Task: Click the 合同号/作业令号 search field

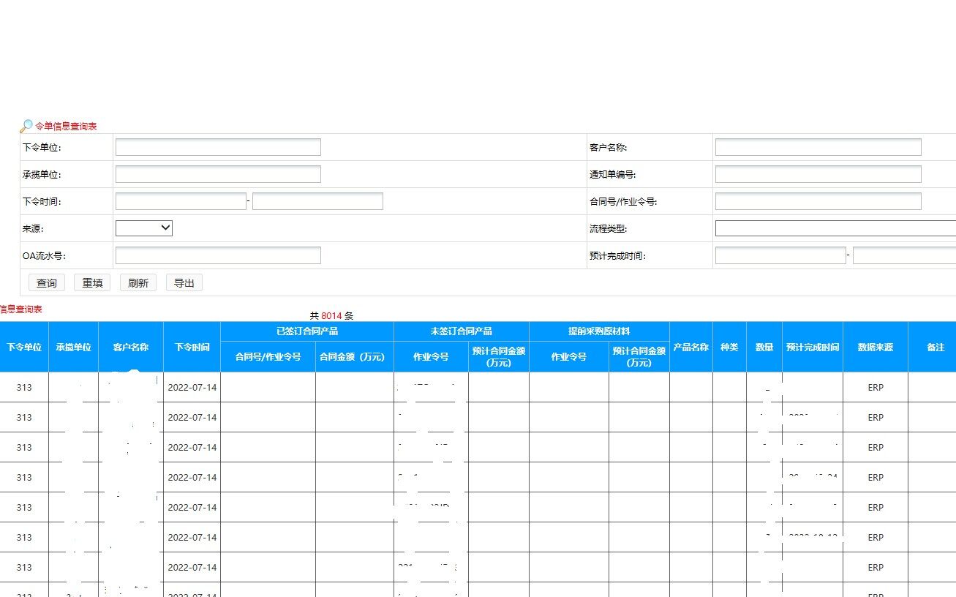Action: point(818,201)
